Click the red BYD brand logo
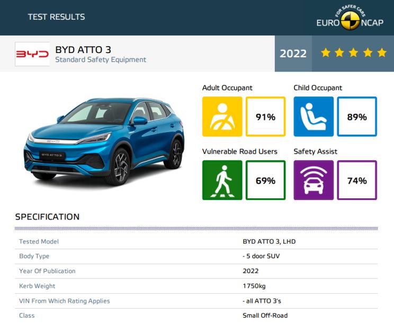 point(32,54)
